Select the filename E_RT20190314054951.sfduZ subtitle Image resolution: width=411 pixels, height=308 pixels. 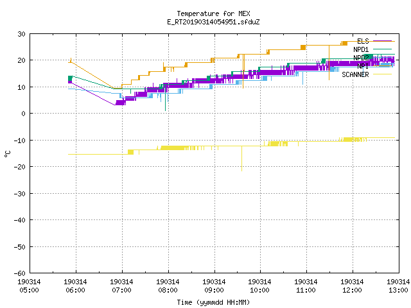213,22
